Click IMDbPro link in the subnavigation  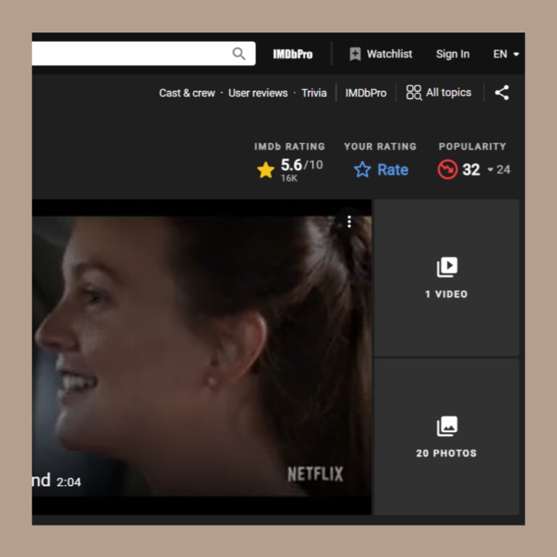(366, 93)
